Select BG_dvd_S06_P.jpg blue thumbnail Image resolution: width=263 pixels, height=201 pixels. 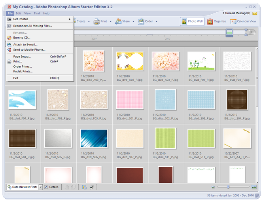click(94, 138)
